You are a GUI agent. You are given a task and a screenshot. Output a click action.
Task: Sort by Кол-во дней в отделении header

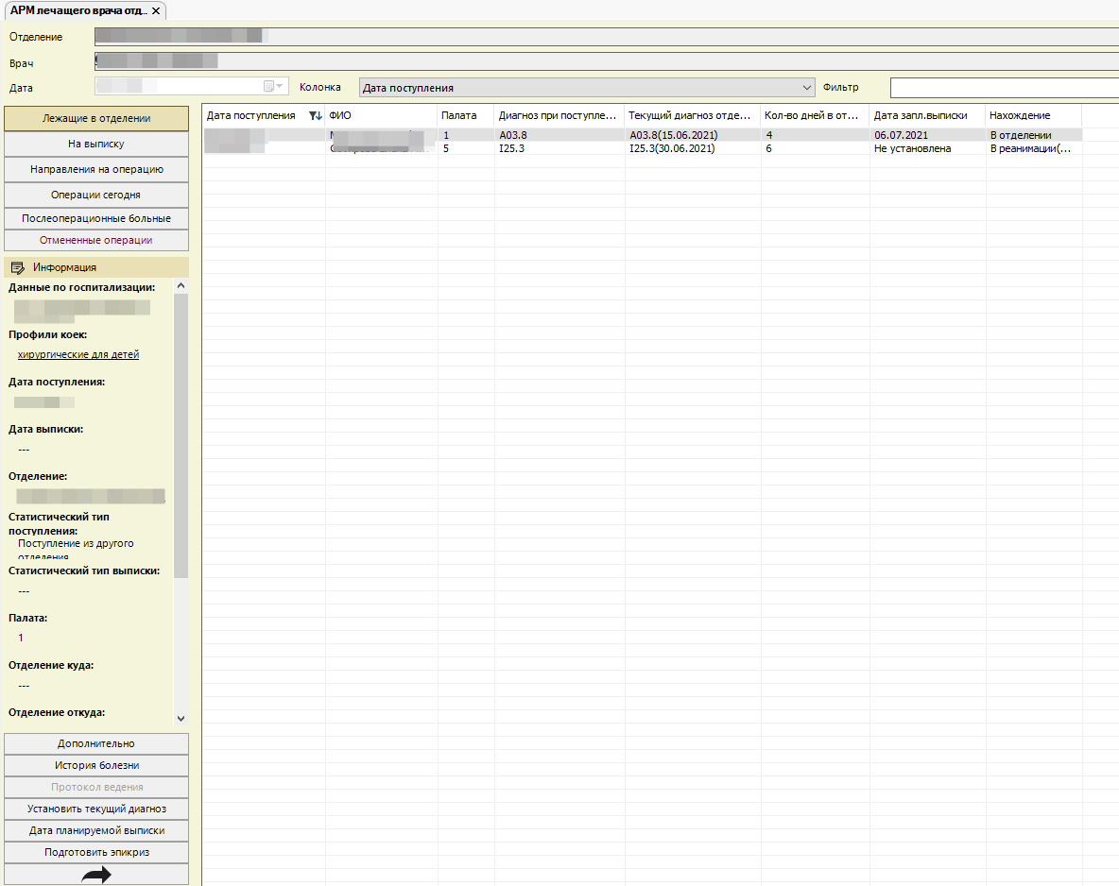(815, 115)
